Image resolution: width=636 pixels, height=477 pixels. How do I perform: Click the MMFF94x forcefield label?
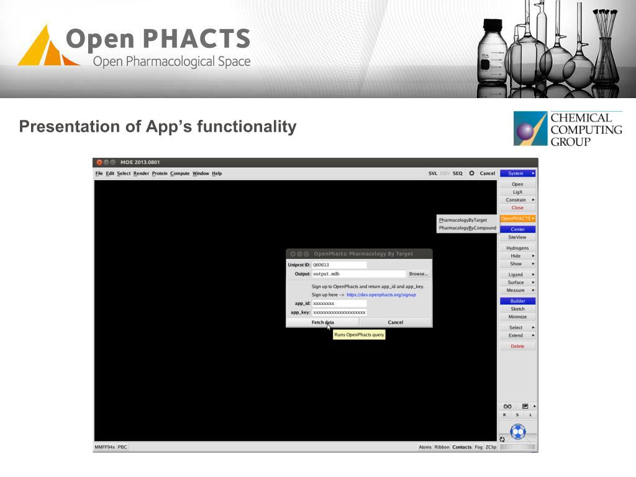tap(104, 447)
